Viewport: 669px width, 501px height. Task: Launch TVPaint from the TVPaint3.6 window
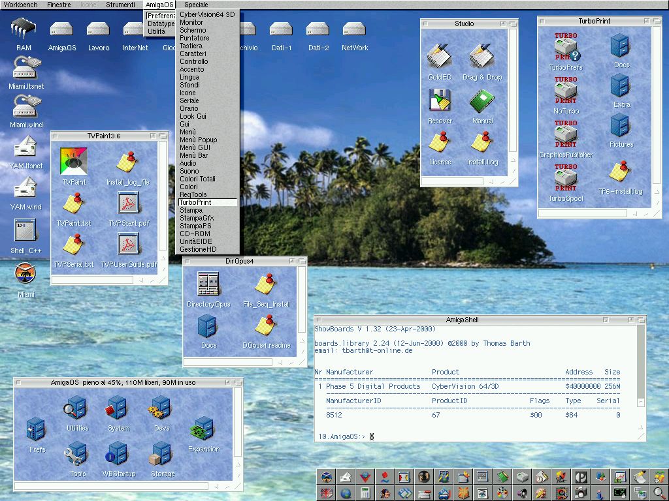pos(74,162)
